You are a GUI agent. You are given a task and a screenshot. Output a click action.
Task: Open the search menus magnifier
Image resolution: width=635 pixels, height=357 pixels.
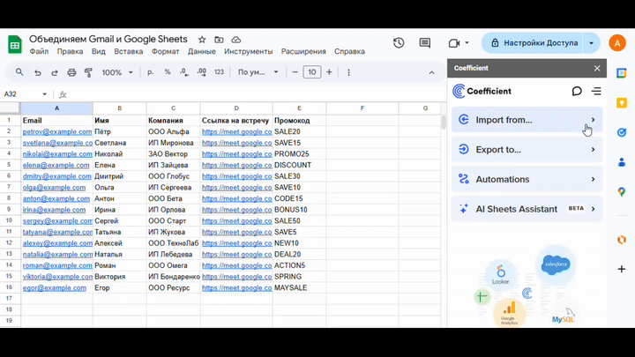(x=19, y=72)
